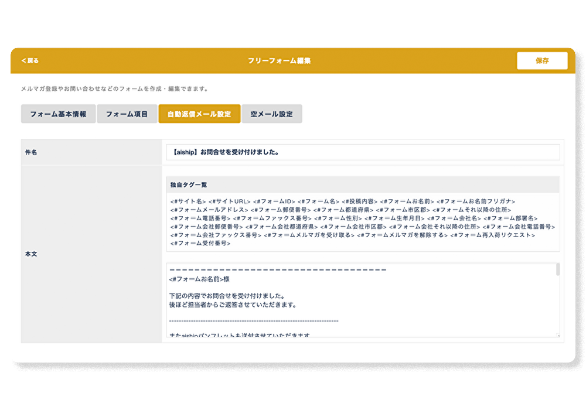Click the 保存 button to save
This screenshot has width=586, height=410.
pyautogui.click(x=542, y=61)
